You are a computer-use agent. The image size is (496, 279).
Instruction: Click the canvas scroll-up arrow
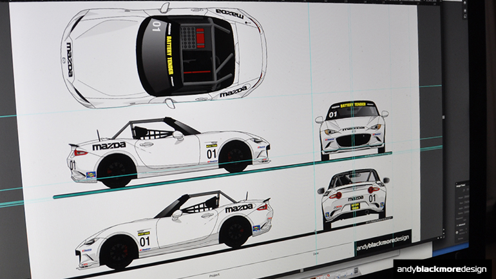click(x=444, y=229)
